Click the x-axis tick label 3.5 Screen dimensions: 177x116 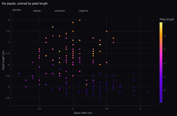pyautogui.click(x=106, y=109)
